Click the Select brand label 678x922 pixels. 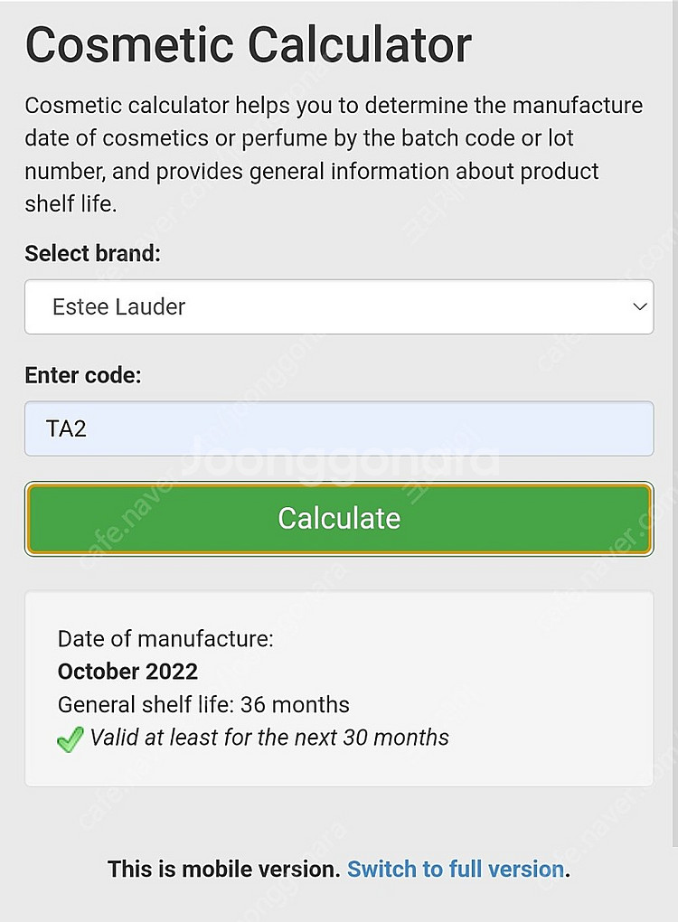(x=92, y=253)
